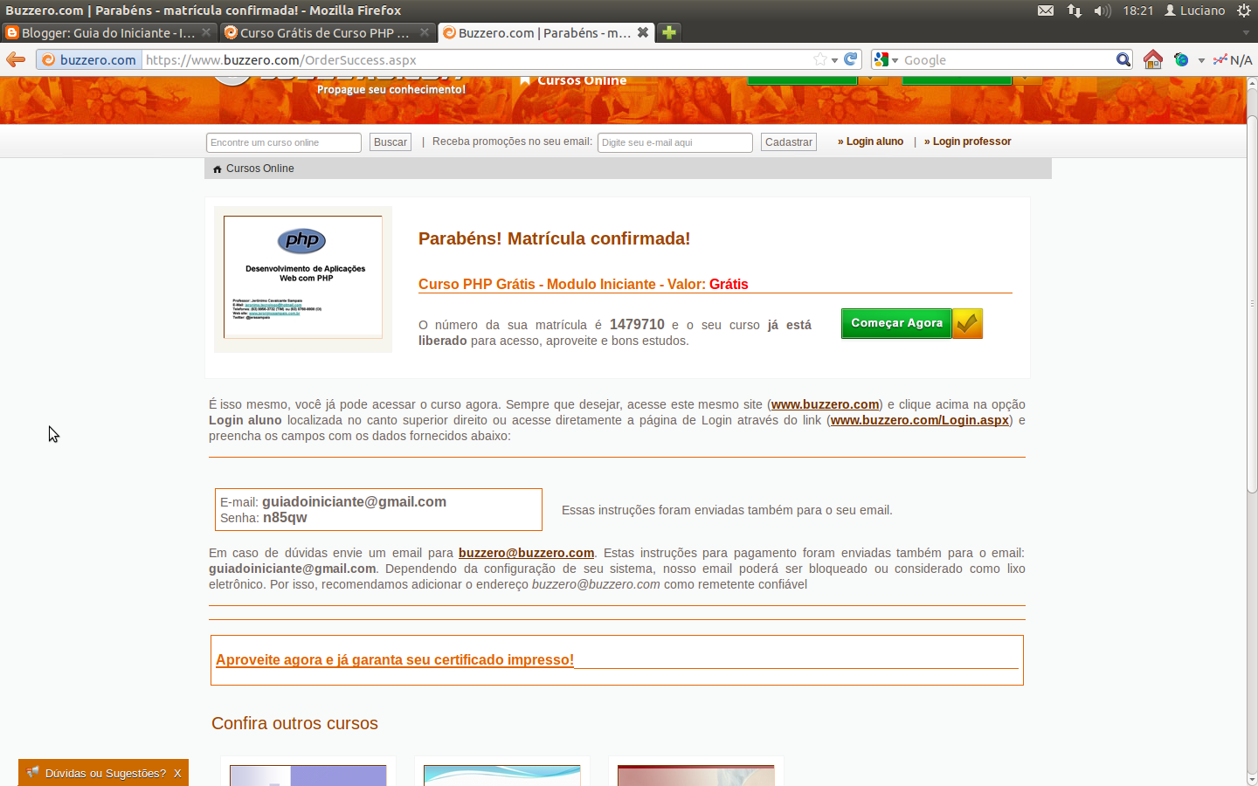Open the URL history dropdown arrow

[835, 60]
